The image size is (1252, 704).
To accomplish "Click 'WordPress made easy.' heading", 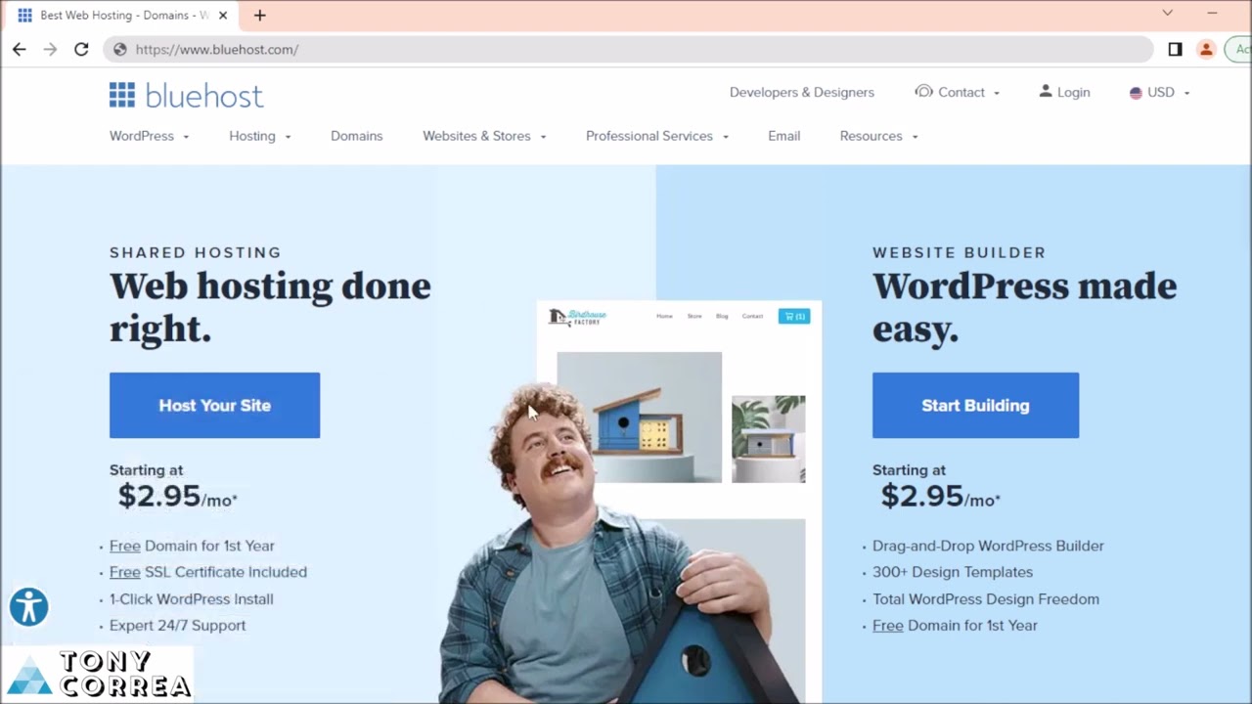I will tap(1024, 307).
